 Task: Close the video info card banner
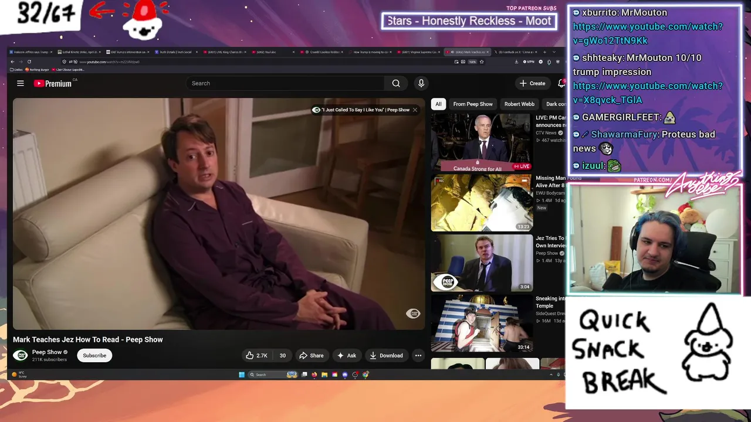pyautogui.click(x=415, y=110)
